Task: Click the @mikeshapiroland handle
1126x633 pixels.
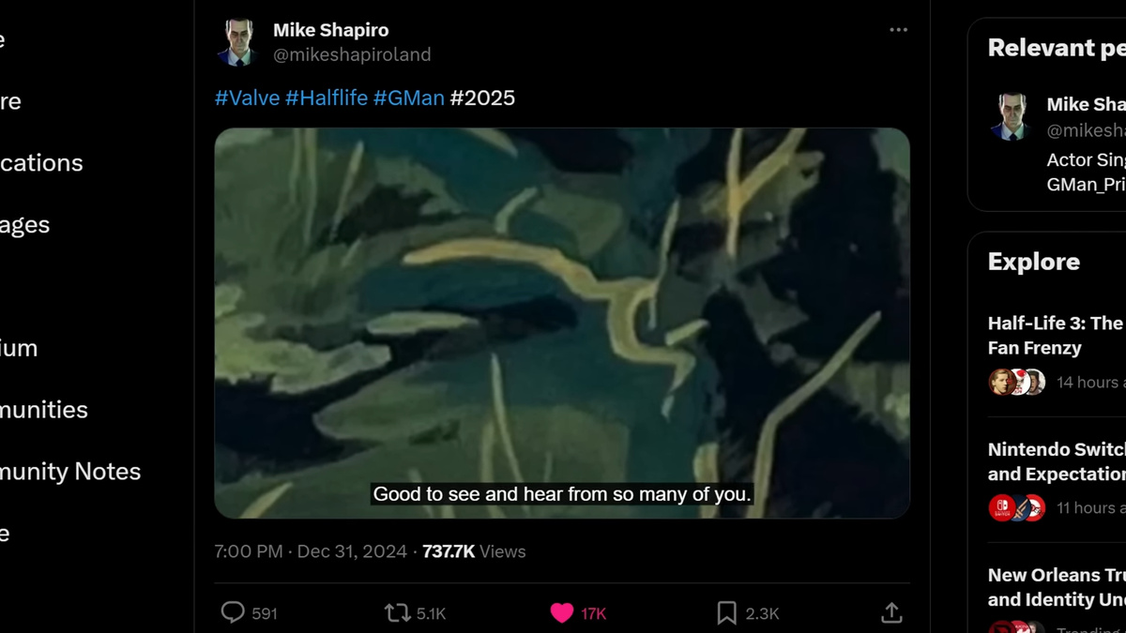Action: click(x=352, y=55)
